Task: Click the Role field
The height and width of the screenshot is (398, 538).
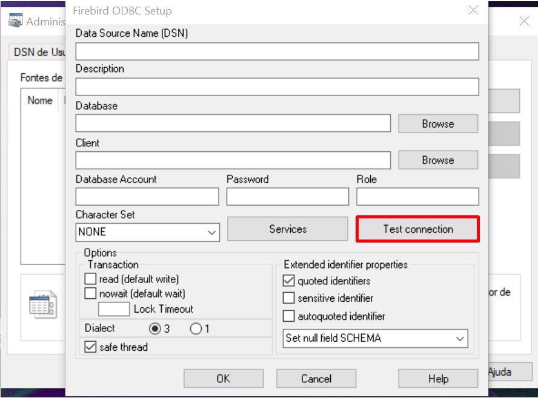Action: point(417,197)
